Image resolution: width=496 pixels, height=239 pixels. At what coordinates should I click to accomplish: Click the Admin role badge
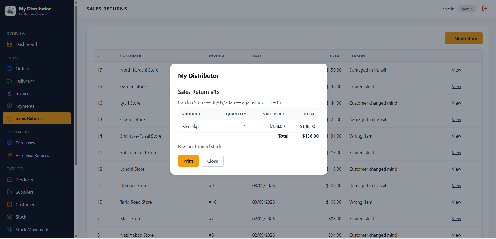point(467,9)
